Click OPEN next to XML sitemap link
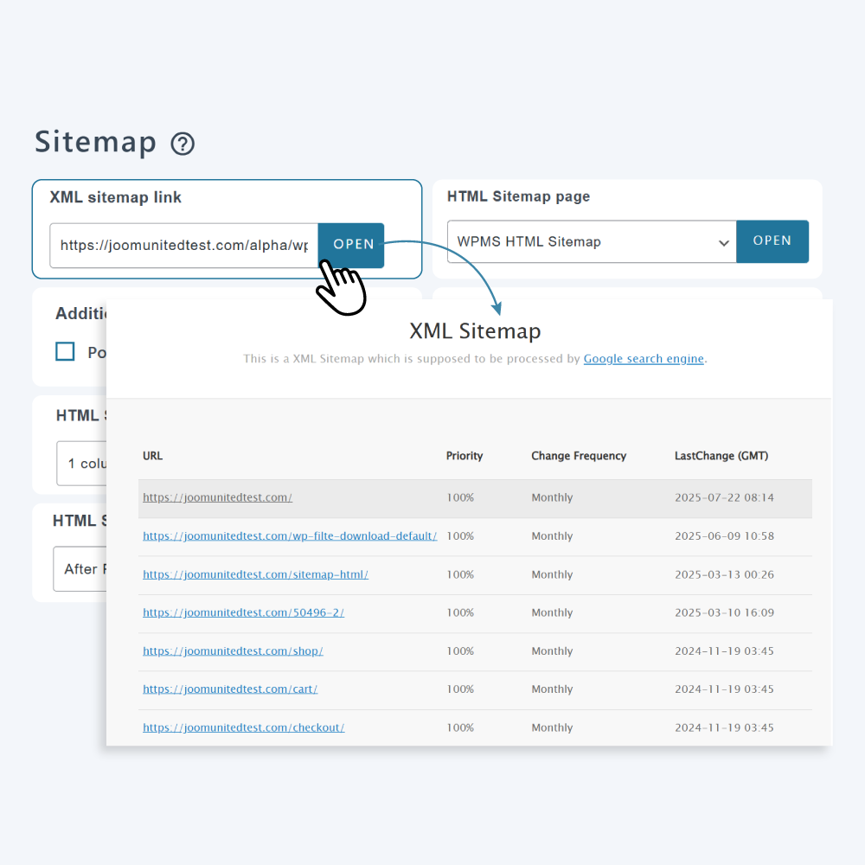This screenshot has height=865, width=865. [350, 246]
